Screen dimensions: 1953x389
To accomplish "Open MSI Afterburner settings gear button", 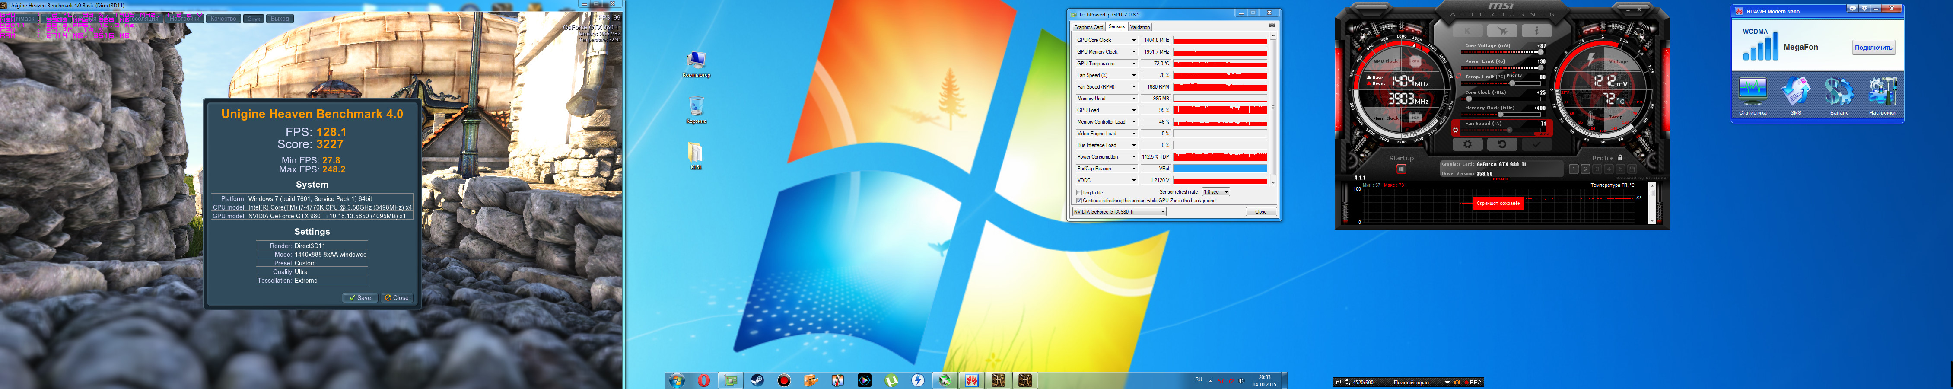I will [x=1468, y=144].
